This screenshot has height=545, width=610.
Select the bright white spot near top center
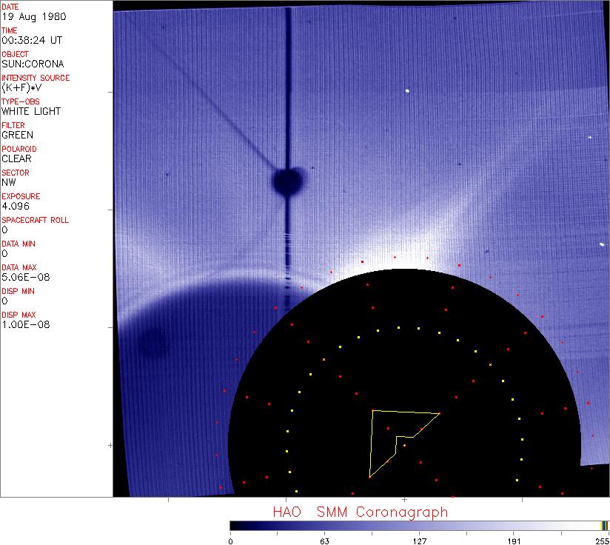407,91
